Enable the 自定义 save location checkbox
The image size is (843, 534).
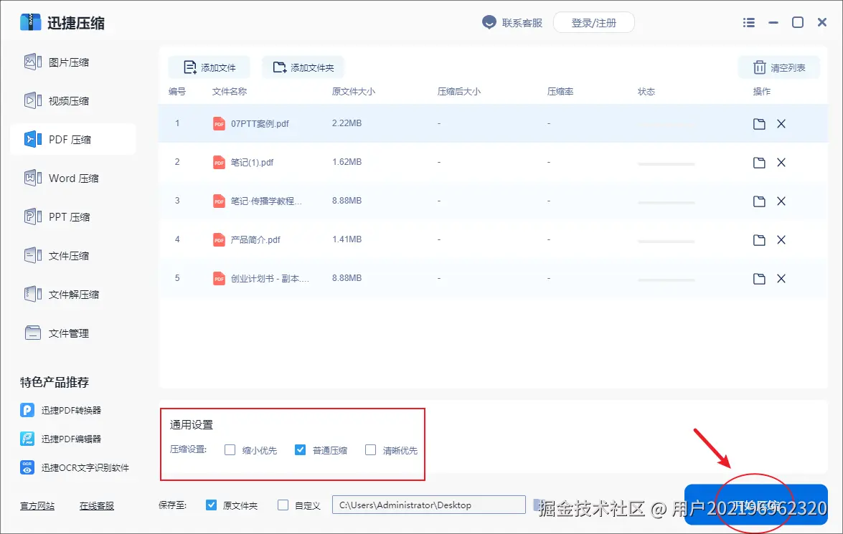pos(283,505)
